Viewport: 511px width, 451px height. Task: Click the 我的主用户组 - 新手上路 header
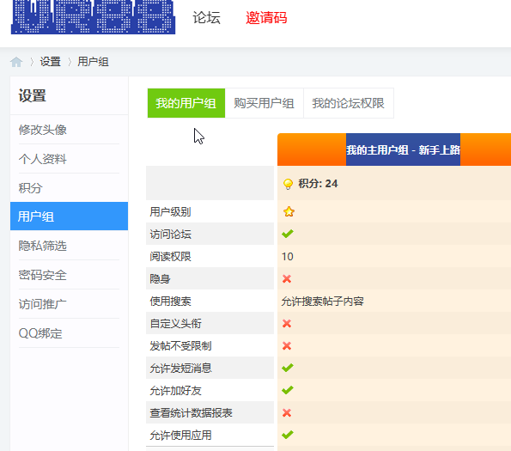click(403, 149)
